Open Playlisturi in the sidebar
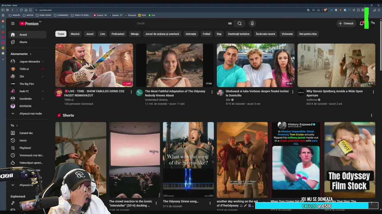Viewport: 382px width, 214px height. click(27, 148)
